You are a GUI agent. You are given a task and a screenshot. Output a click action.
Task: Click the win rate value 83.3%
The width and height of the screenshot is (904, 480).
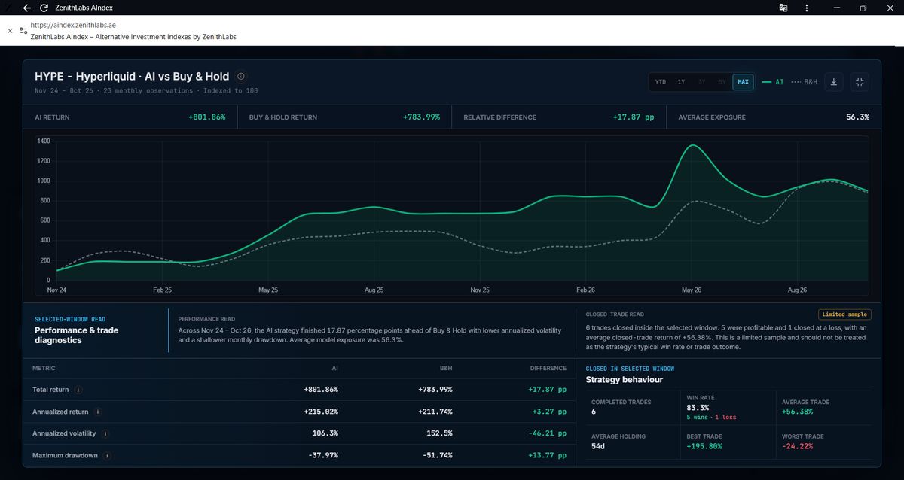(698, 408)
